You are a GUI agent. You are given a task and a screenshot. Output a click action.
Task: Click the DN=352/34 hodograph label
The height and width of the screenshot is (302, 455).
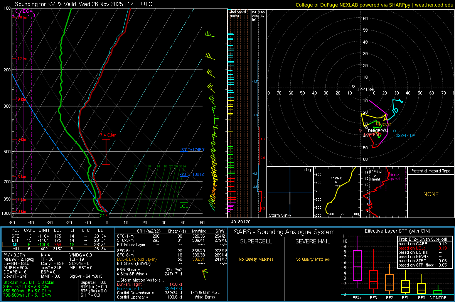coord(378,131)
